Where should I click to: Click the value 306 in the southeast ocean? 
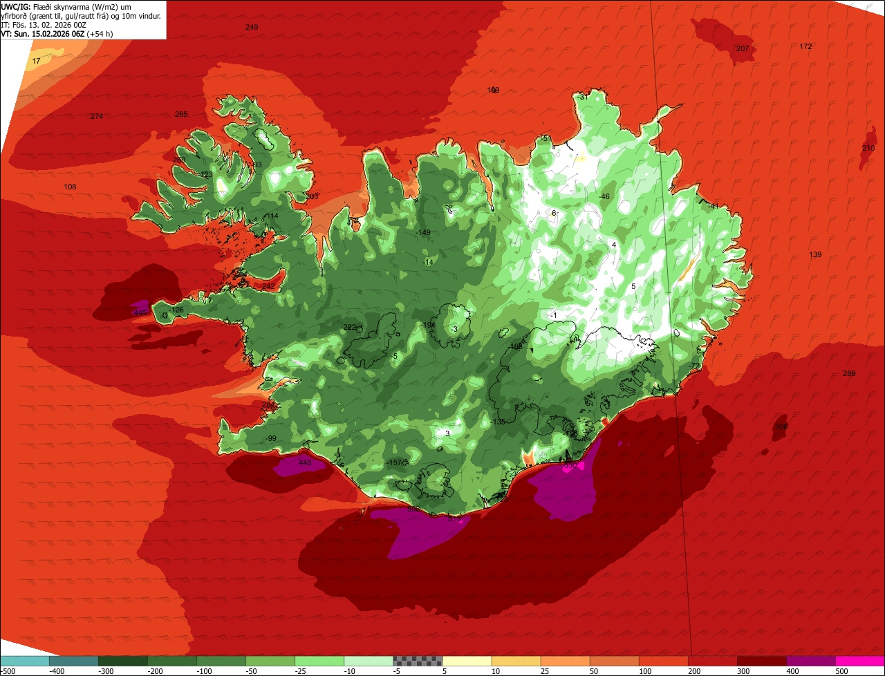click(781, 426)
